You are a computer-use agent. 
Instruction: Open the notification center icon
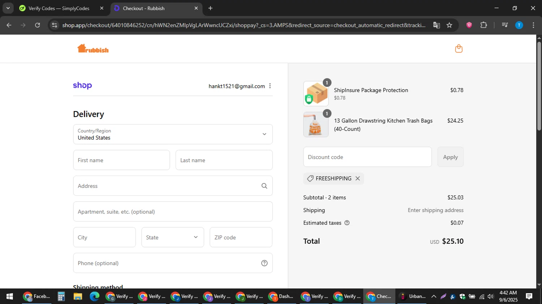pos(529,296)
